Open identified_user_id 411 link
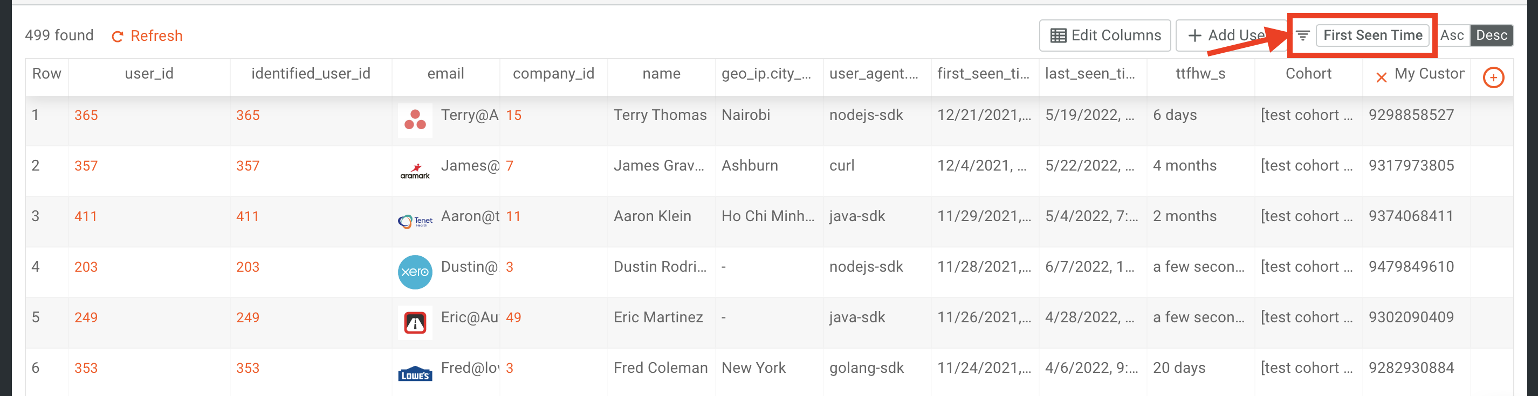Screen dimensions: 1538x396 pos(247,217)
